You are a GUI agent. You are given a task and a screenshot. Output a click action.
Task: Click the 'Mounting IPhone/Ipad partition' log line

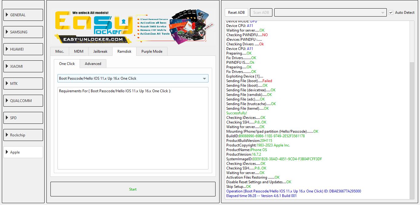coord(272,131)
